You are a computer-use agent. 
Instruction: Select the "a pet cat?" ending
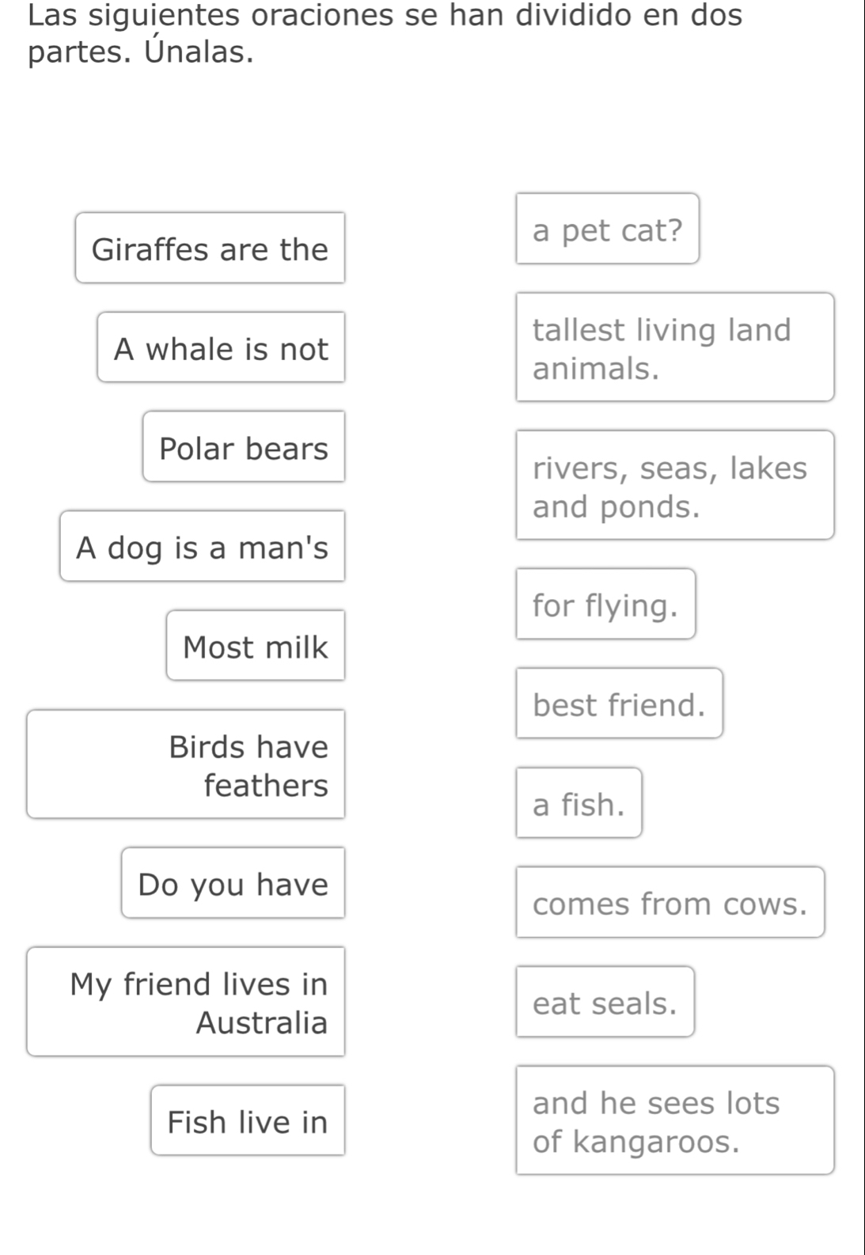[608, 229]
